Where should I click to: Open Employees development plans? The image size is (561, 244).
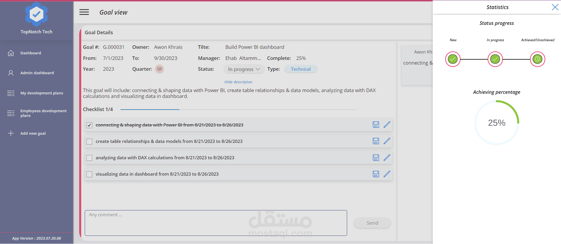point(44,113)
